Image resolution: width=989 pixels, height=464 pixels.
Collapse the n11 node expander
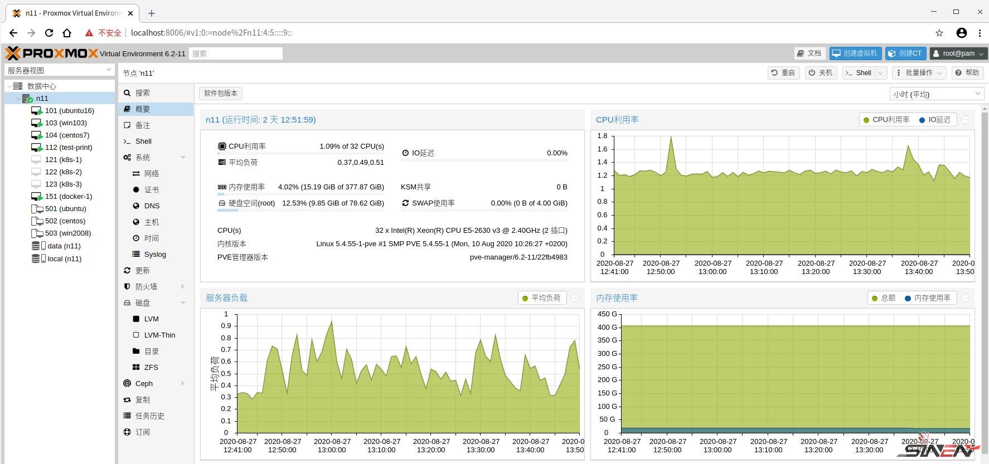pos(18,99)
